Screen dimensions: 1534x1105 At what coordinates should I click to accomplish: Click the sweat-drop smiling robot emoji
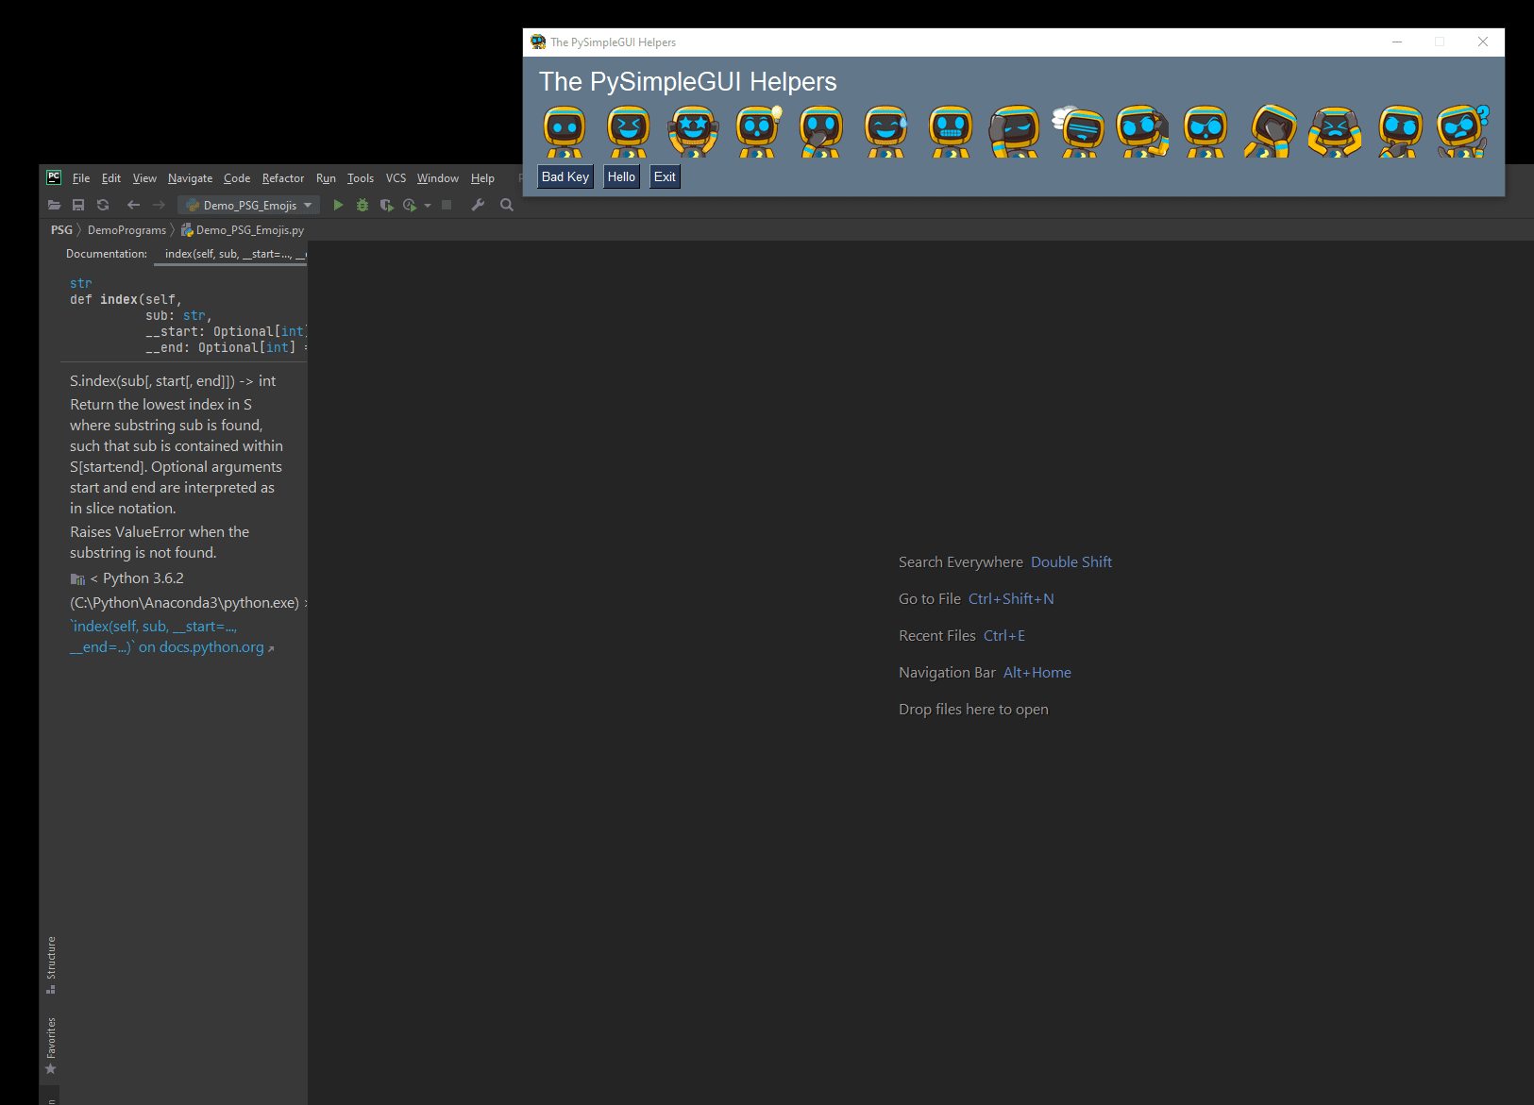pos(885,131)
